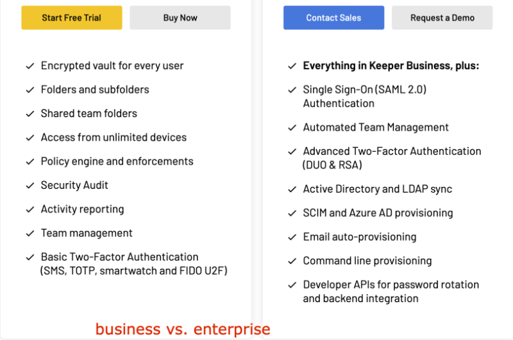Select text 'Developer APIs for password rotation'
Viewport: 513px width, 340px height.
click(391, 284)
